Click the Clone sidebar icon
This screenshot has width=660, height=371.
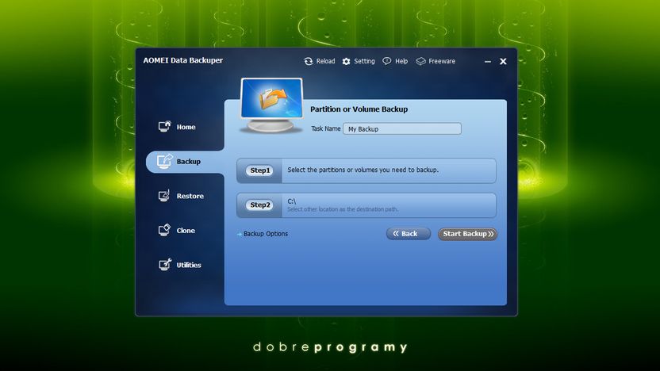click(164, 230)
